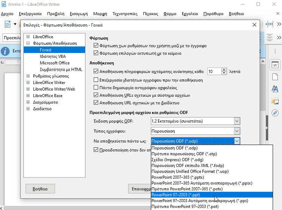
Task: Collapse the Φόρτωση/Αποθήκευση tree node
Action: [28, 43]
